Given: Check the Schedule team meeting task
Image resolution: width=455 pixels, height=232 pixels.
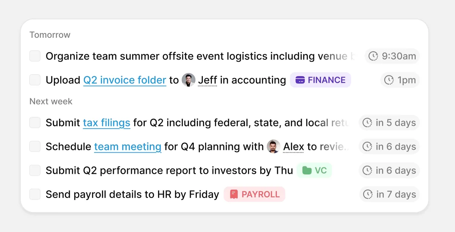Looking at the screenshot, I should point(35,147).
